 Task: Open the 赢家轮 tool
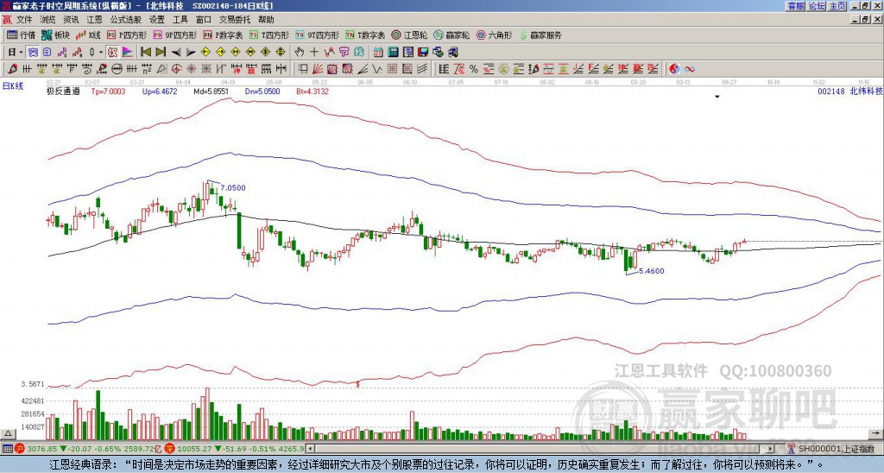tap(451, 35)
